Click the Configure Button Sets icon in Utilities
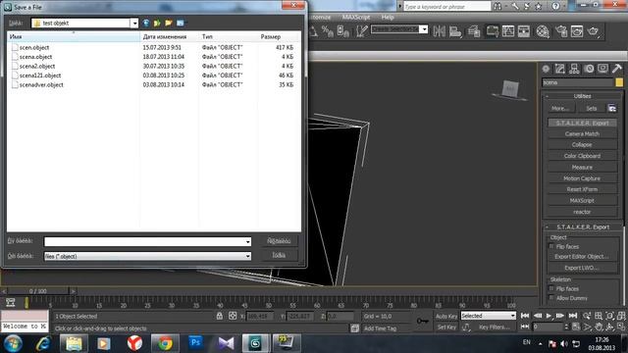The width and height of the screenshot is (628, 353). (612, 108)
